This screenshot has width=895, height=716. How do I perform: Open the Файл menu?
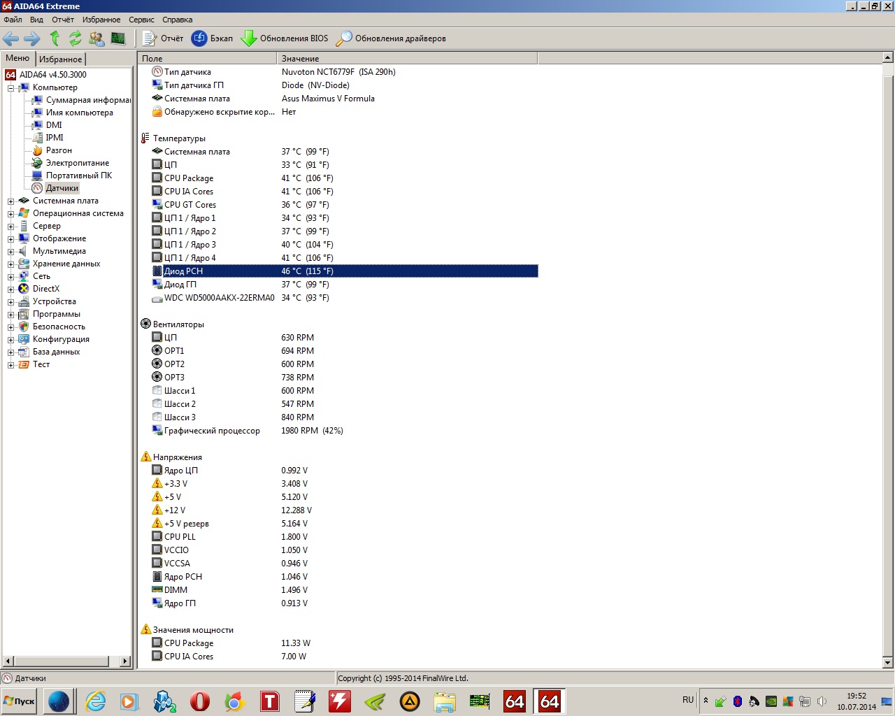coord(13,20)
